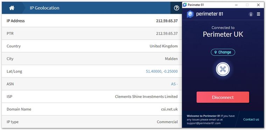Open the ASN 'AS -' link
Screen dimensions: 266x130
tap(174, 84)
